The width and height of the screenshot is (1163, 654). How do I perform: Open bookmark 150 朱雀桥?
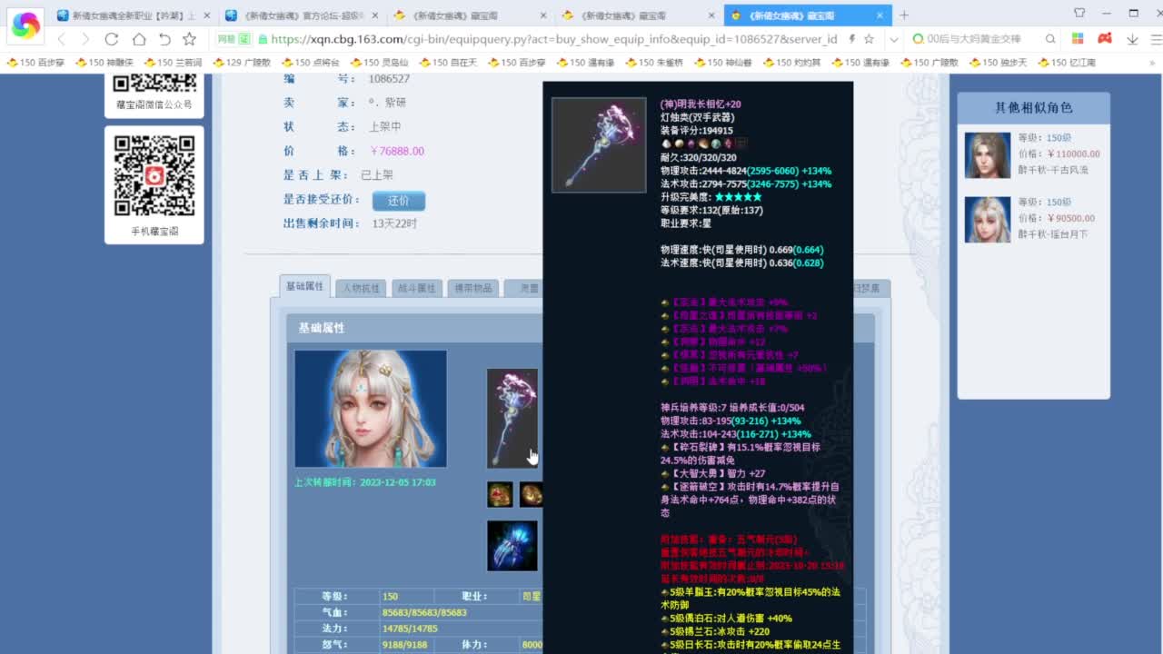coord(654,63)
